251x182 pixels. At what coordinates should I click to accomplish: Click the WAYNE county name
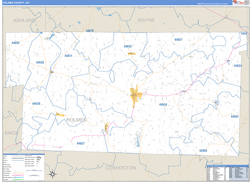[146, 20]
